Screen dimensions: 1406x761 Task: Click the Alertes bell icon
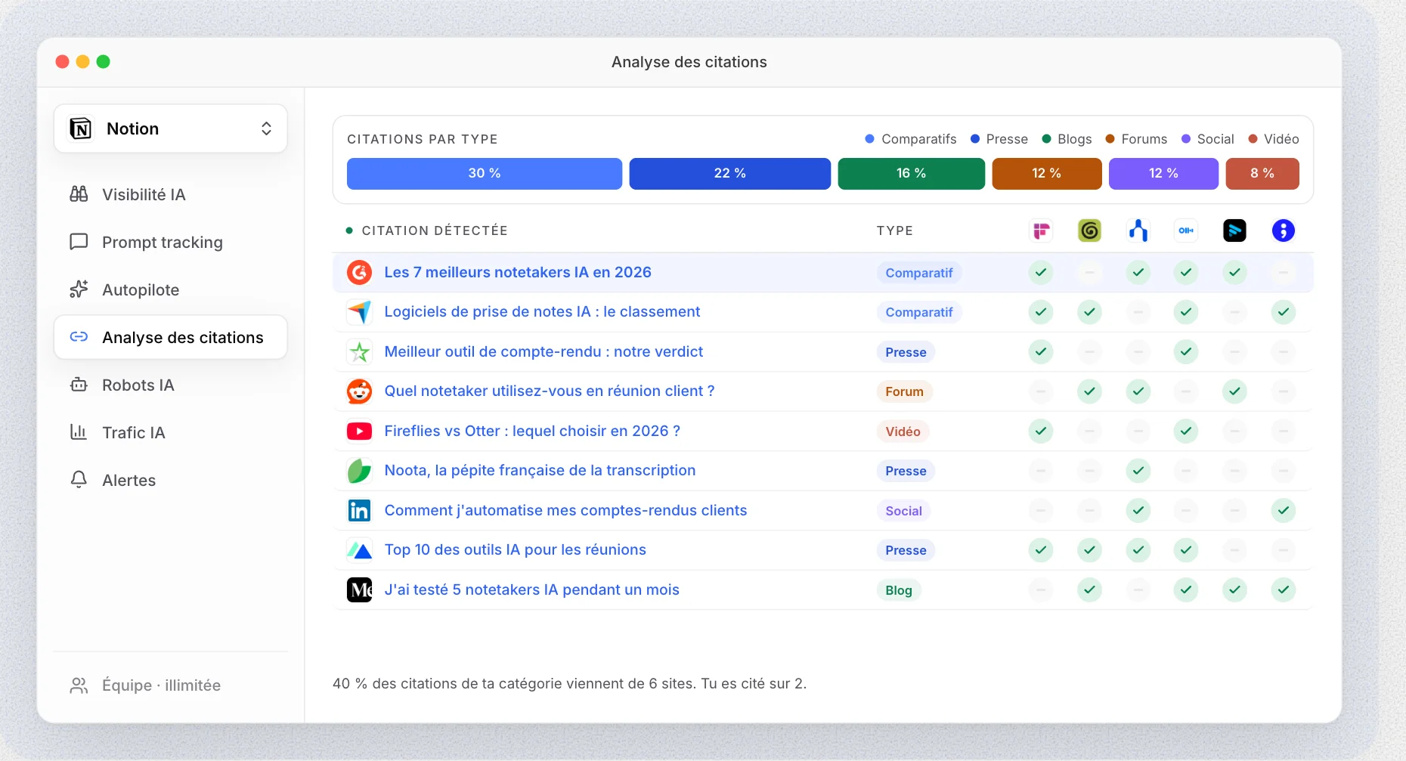pyautogui.click(x=79, y=480)
